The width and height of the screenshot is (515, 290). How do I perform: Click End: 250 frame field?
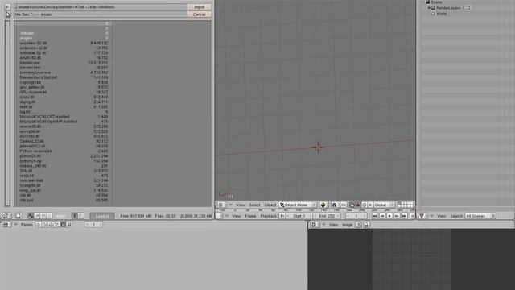pyautogui.click(x=327, y=216)
